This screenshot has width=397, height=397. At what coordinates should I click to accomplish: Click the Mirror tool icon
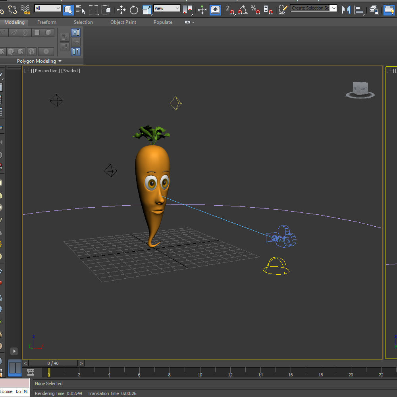point(346,10)
